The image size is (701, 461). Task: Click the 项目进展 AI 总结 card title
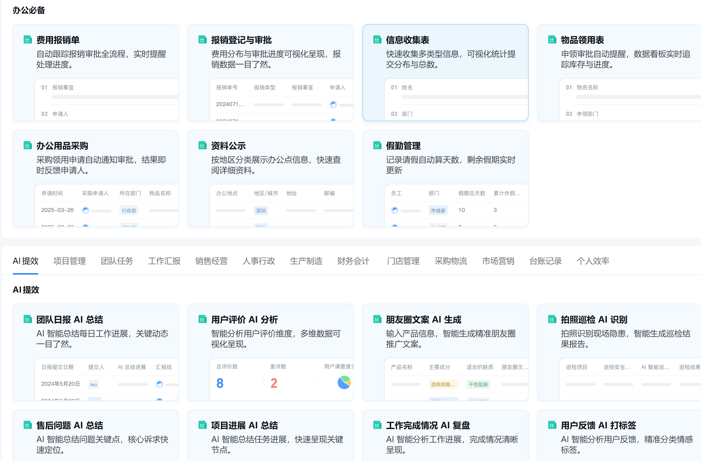tap(244, 425)
